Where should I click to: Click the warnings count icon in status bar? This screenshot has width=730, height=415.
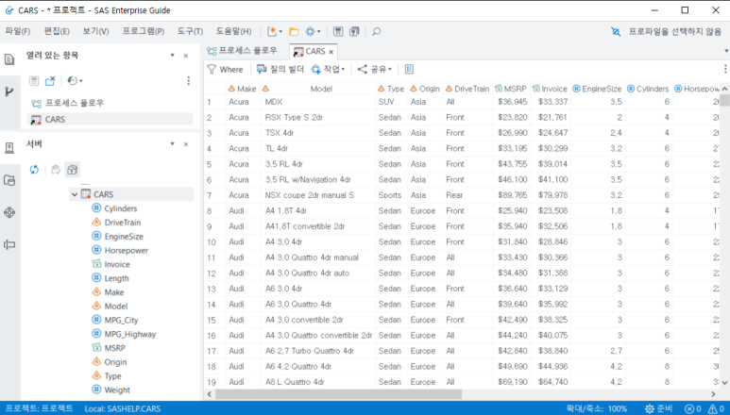pos(713,409)
